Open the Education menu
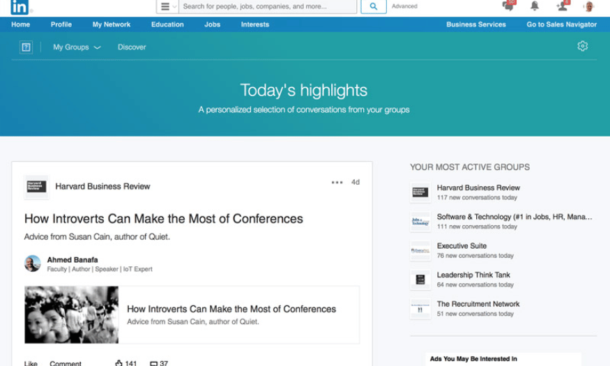 (167, 24)
